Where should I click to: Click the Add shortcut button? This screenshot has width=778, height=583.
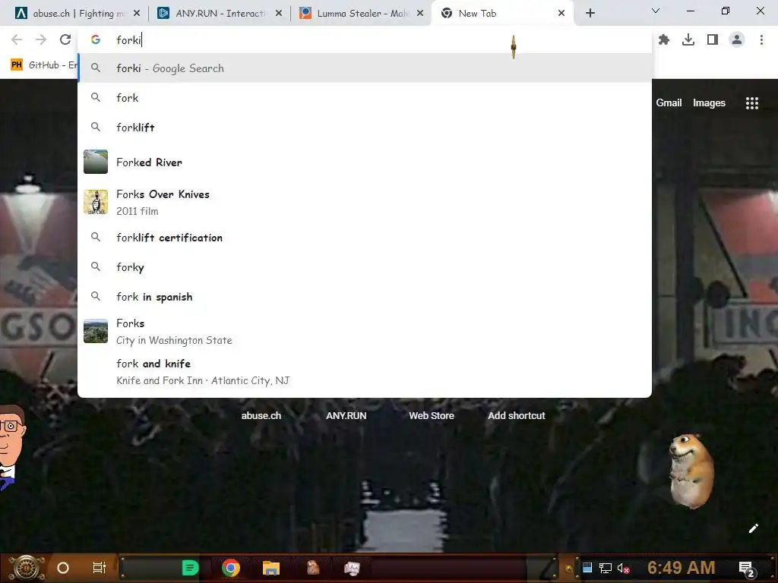[x=516, y=415]
